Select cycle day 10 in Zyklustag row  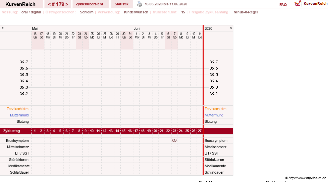pos(92,131)
